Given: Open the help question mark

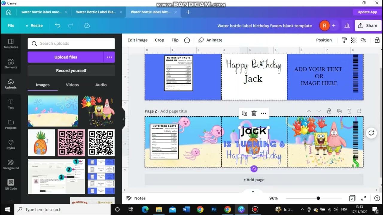Looking at the screenshot, I should point(377,198).
